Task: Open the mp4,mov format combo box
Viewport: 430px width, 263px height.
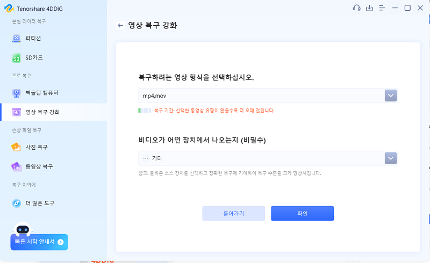Action: (268, 96)
